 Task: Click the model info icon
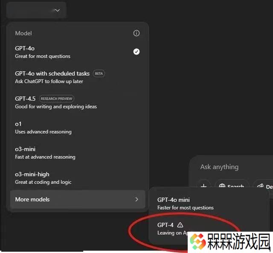(136, 33)
